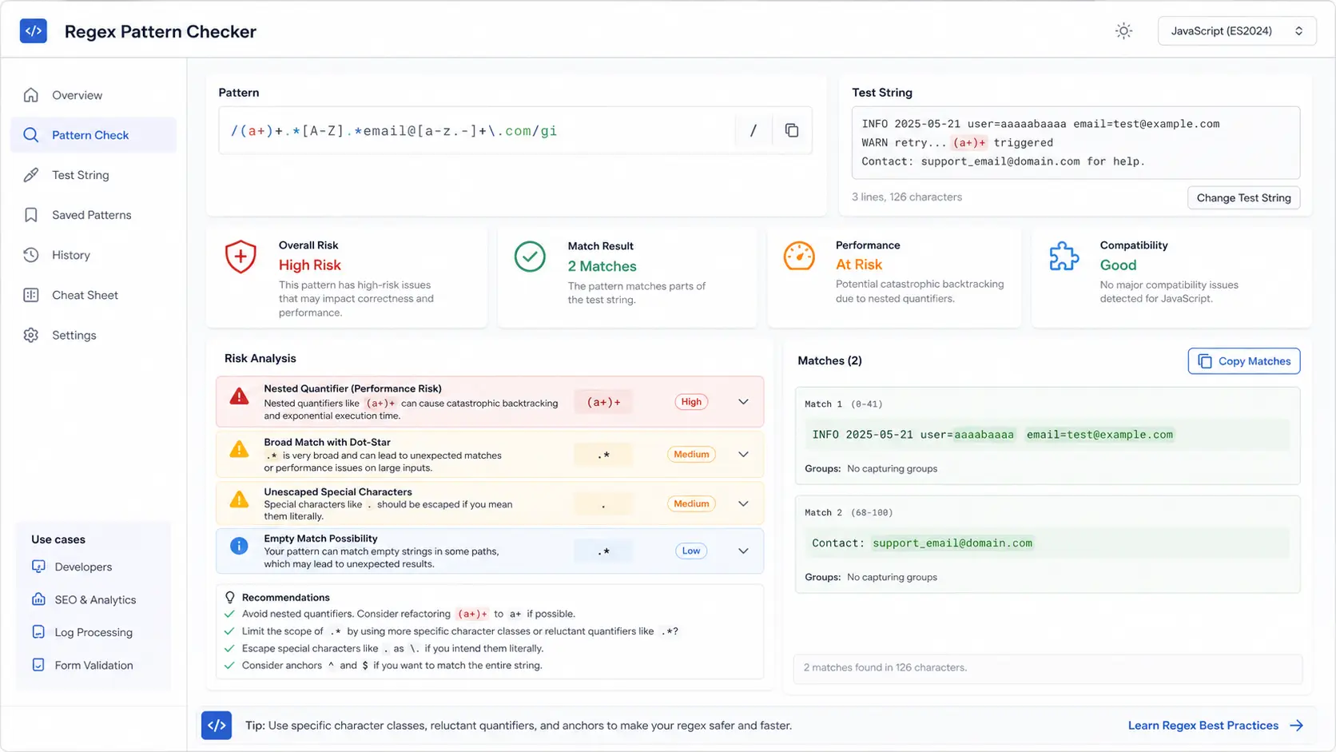1336x752 pixels.
Task: Expand the Unescaped Special Characters row
Action: pos(743,503)
